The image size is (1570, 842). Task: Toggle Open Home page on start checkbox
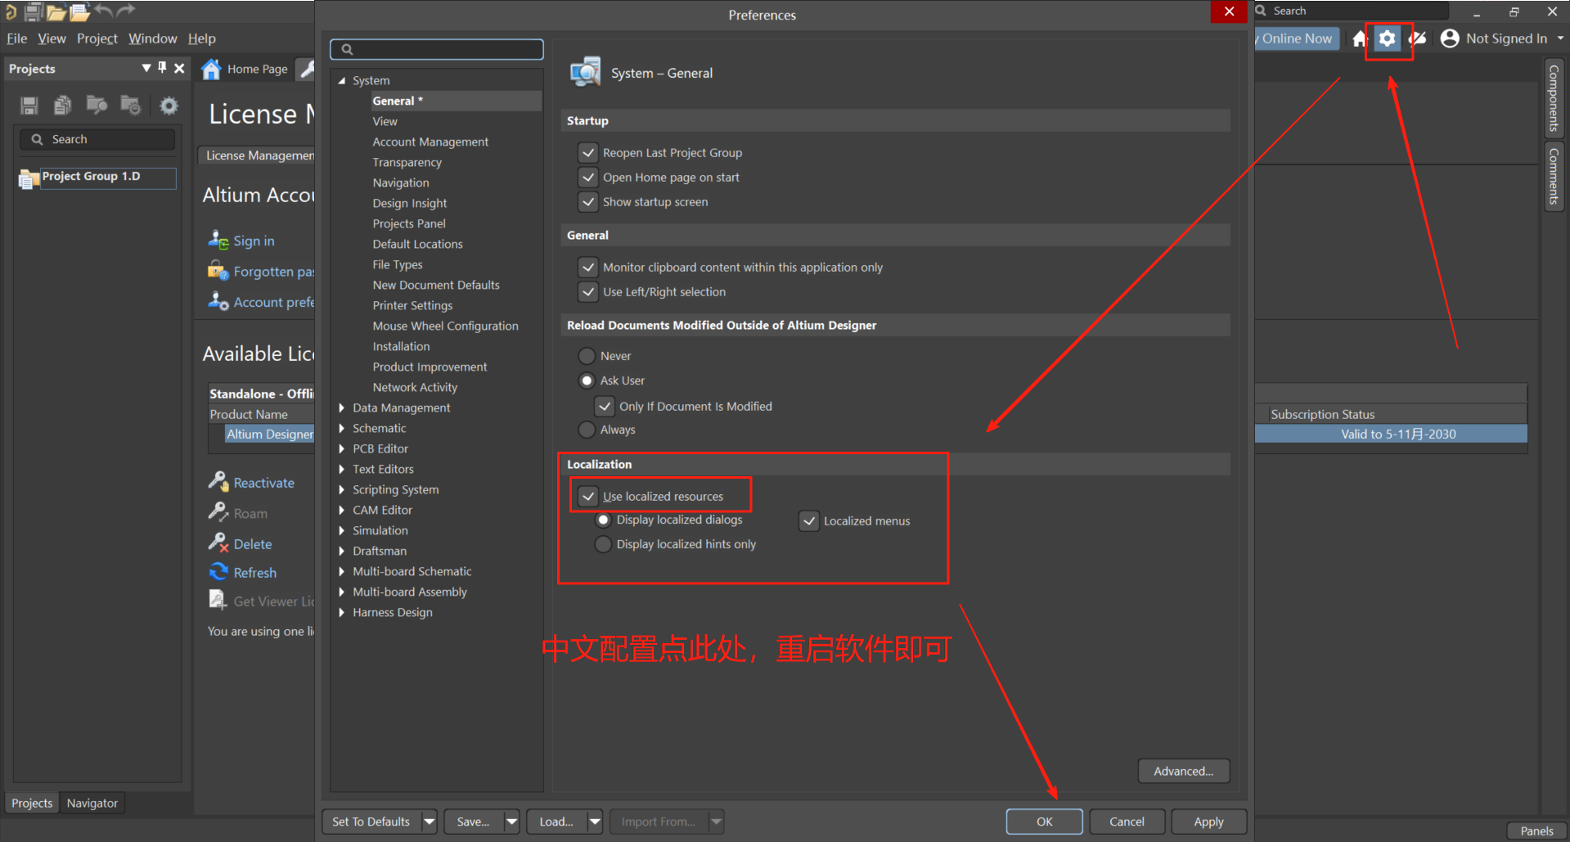[x=587, y=177]
